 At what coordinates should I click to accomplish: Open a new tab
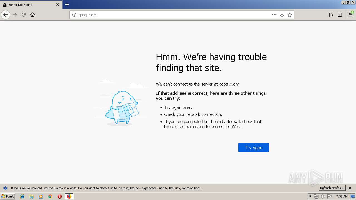(67, 4)
